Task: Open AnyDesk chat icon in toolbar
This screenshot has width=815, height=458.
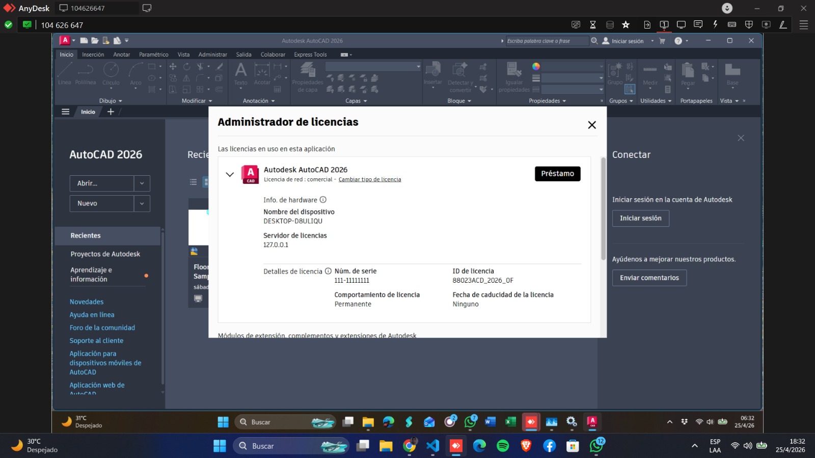Action: click(x=698, y=24)
